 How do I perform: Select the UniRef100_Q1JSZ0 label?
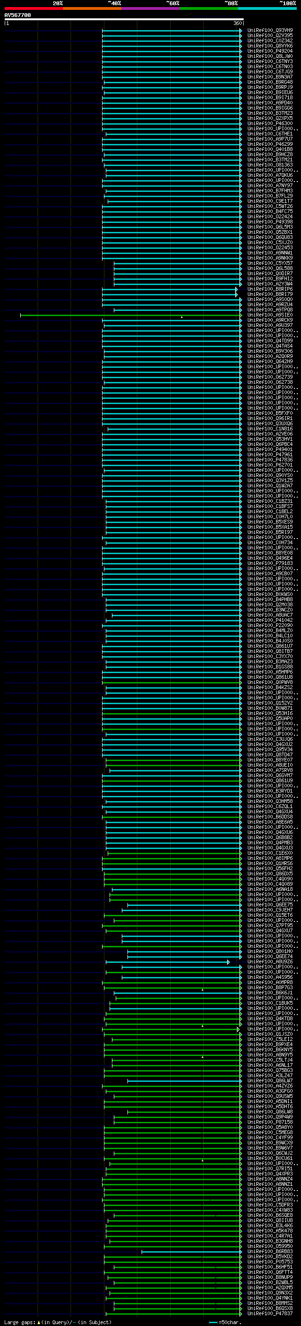[x=270, y=1034]
